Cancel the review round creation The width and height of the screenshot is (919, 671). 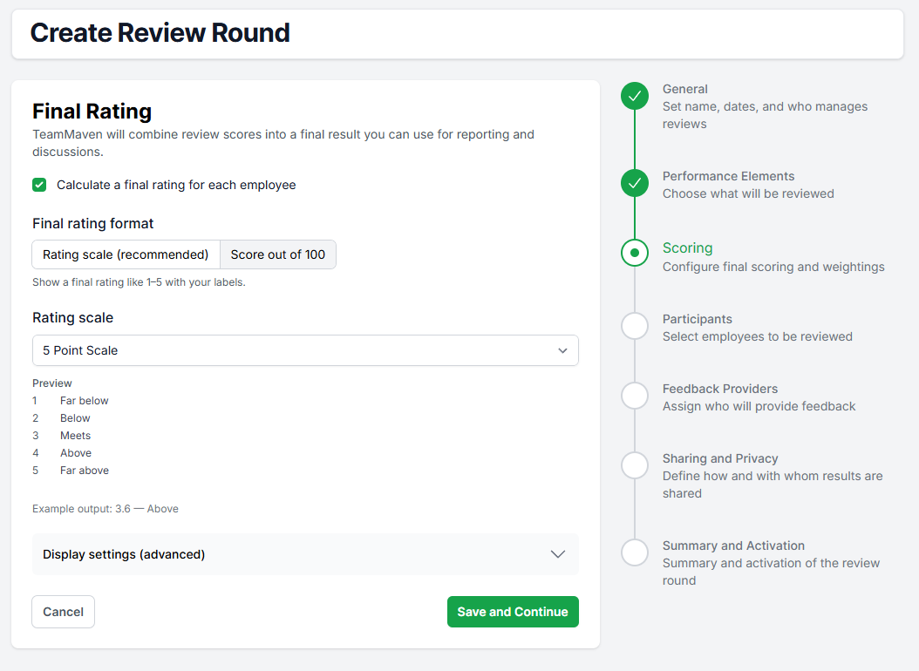[x=63, y=612]
